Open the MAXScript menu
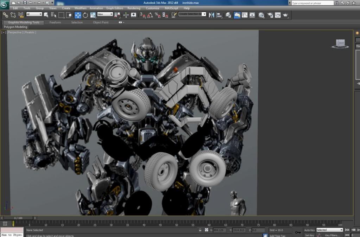 pyautogui.click(x=171, y=8)
